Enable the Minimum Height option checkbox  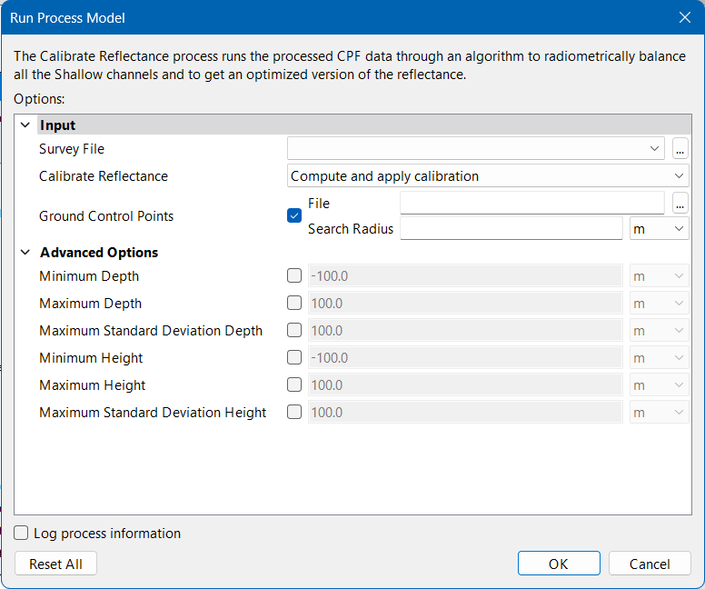pyautogui.click(x=294, y=358)
